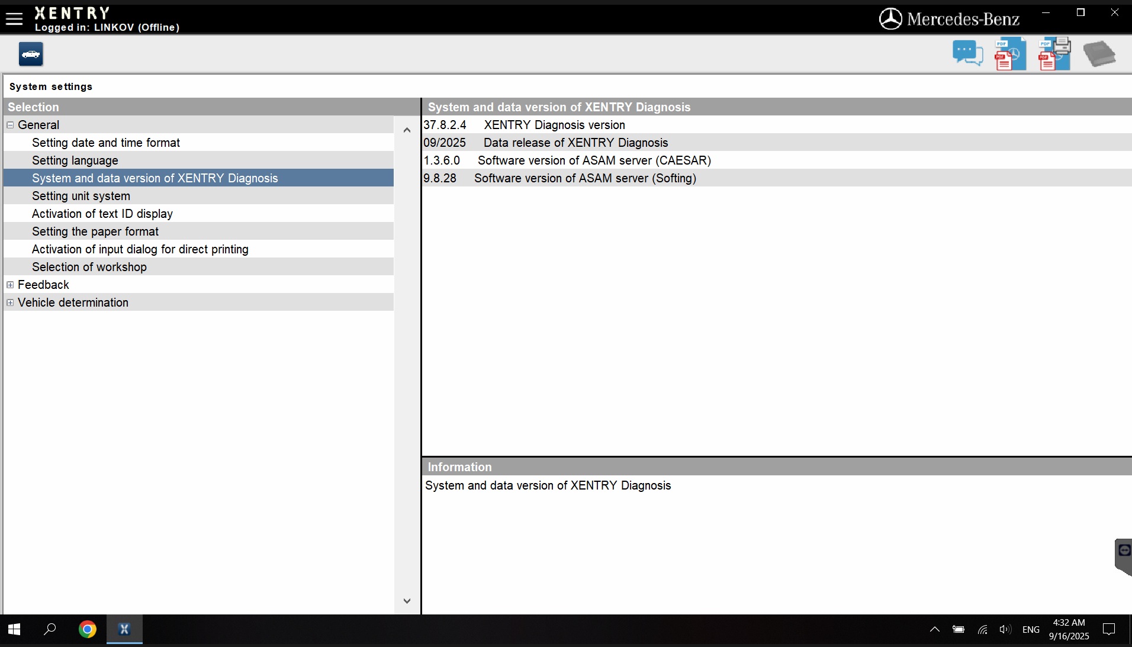Collapse the General tree node
The height and width of the screenshot is (647, 1132).
(x=10, y=125)
